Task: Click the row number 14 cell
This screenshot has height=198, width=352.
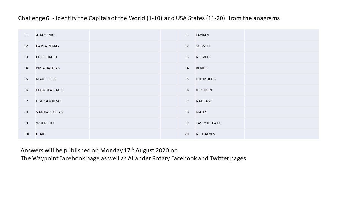Action: tap(187, 68)
